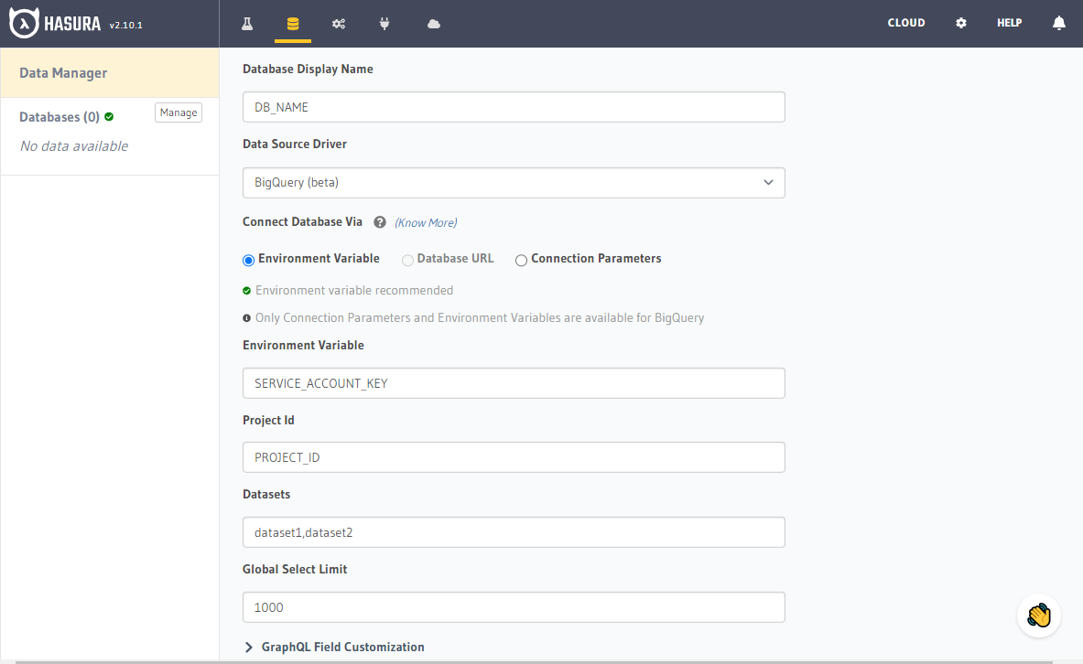Open the Actions gears icon
Screen dimensions: 1083x664
tap(339, 24)
